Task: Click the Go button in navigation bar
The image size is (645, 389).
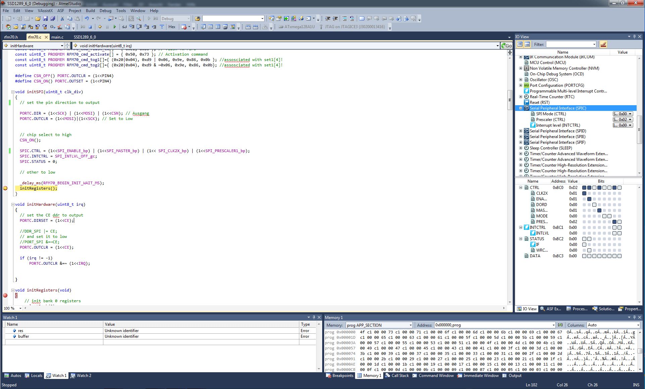Action: [506, 46]
